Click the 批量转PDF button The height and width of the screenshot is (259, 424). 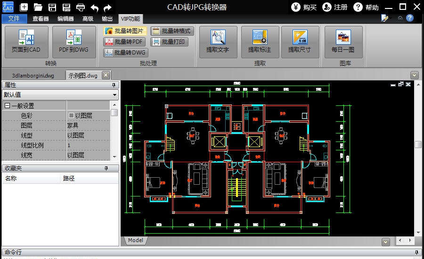click(125, 42)
